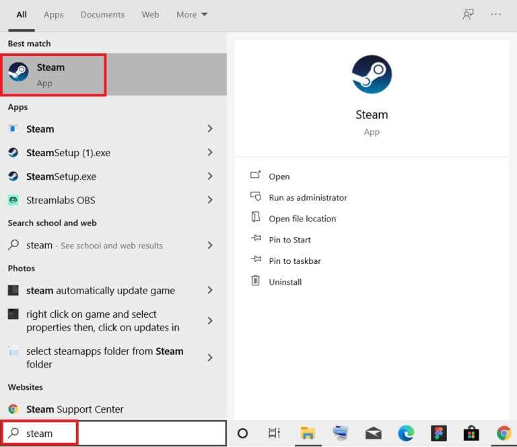Select 'SteamSetup (1).exe' result text
This screenshot has width=517, height=447.
point(68,153)
